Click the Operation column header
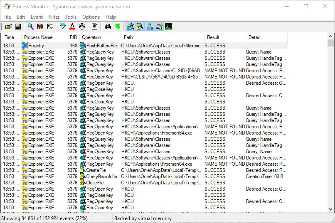335x223 pixels. tap(101, 37)
